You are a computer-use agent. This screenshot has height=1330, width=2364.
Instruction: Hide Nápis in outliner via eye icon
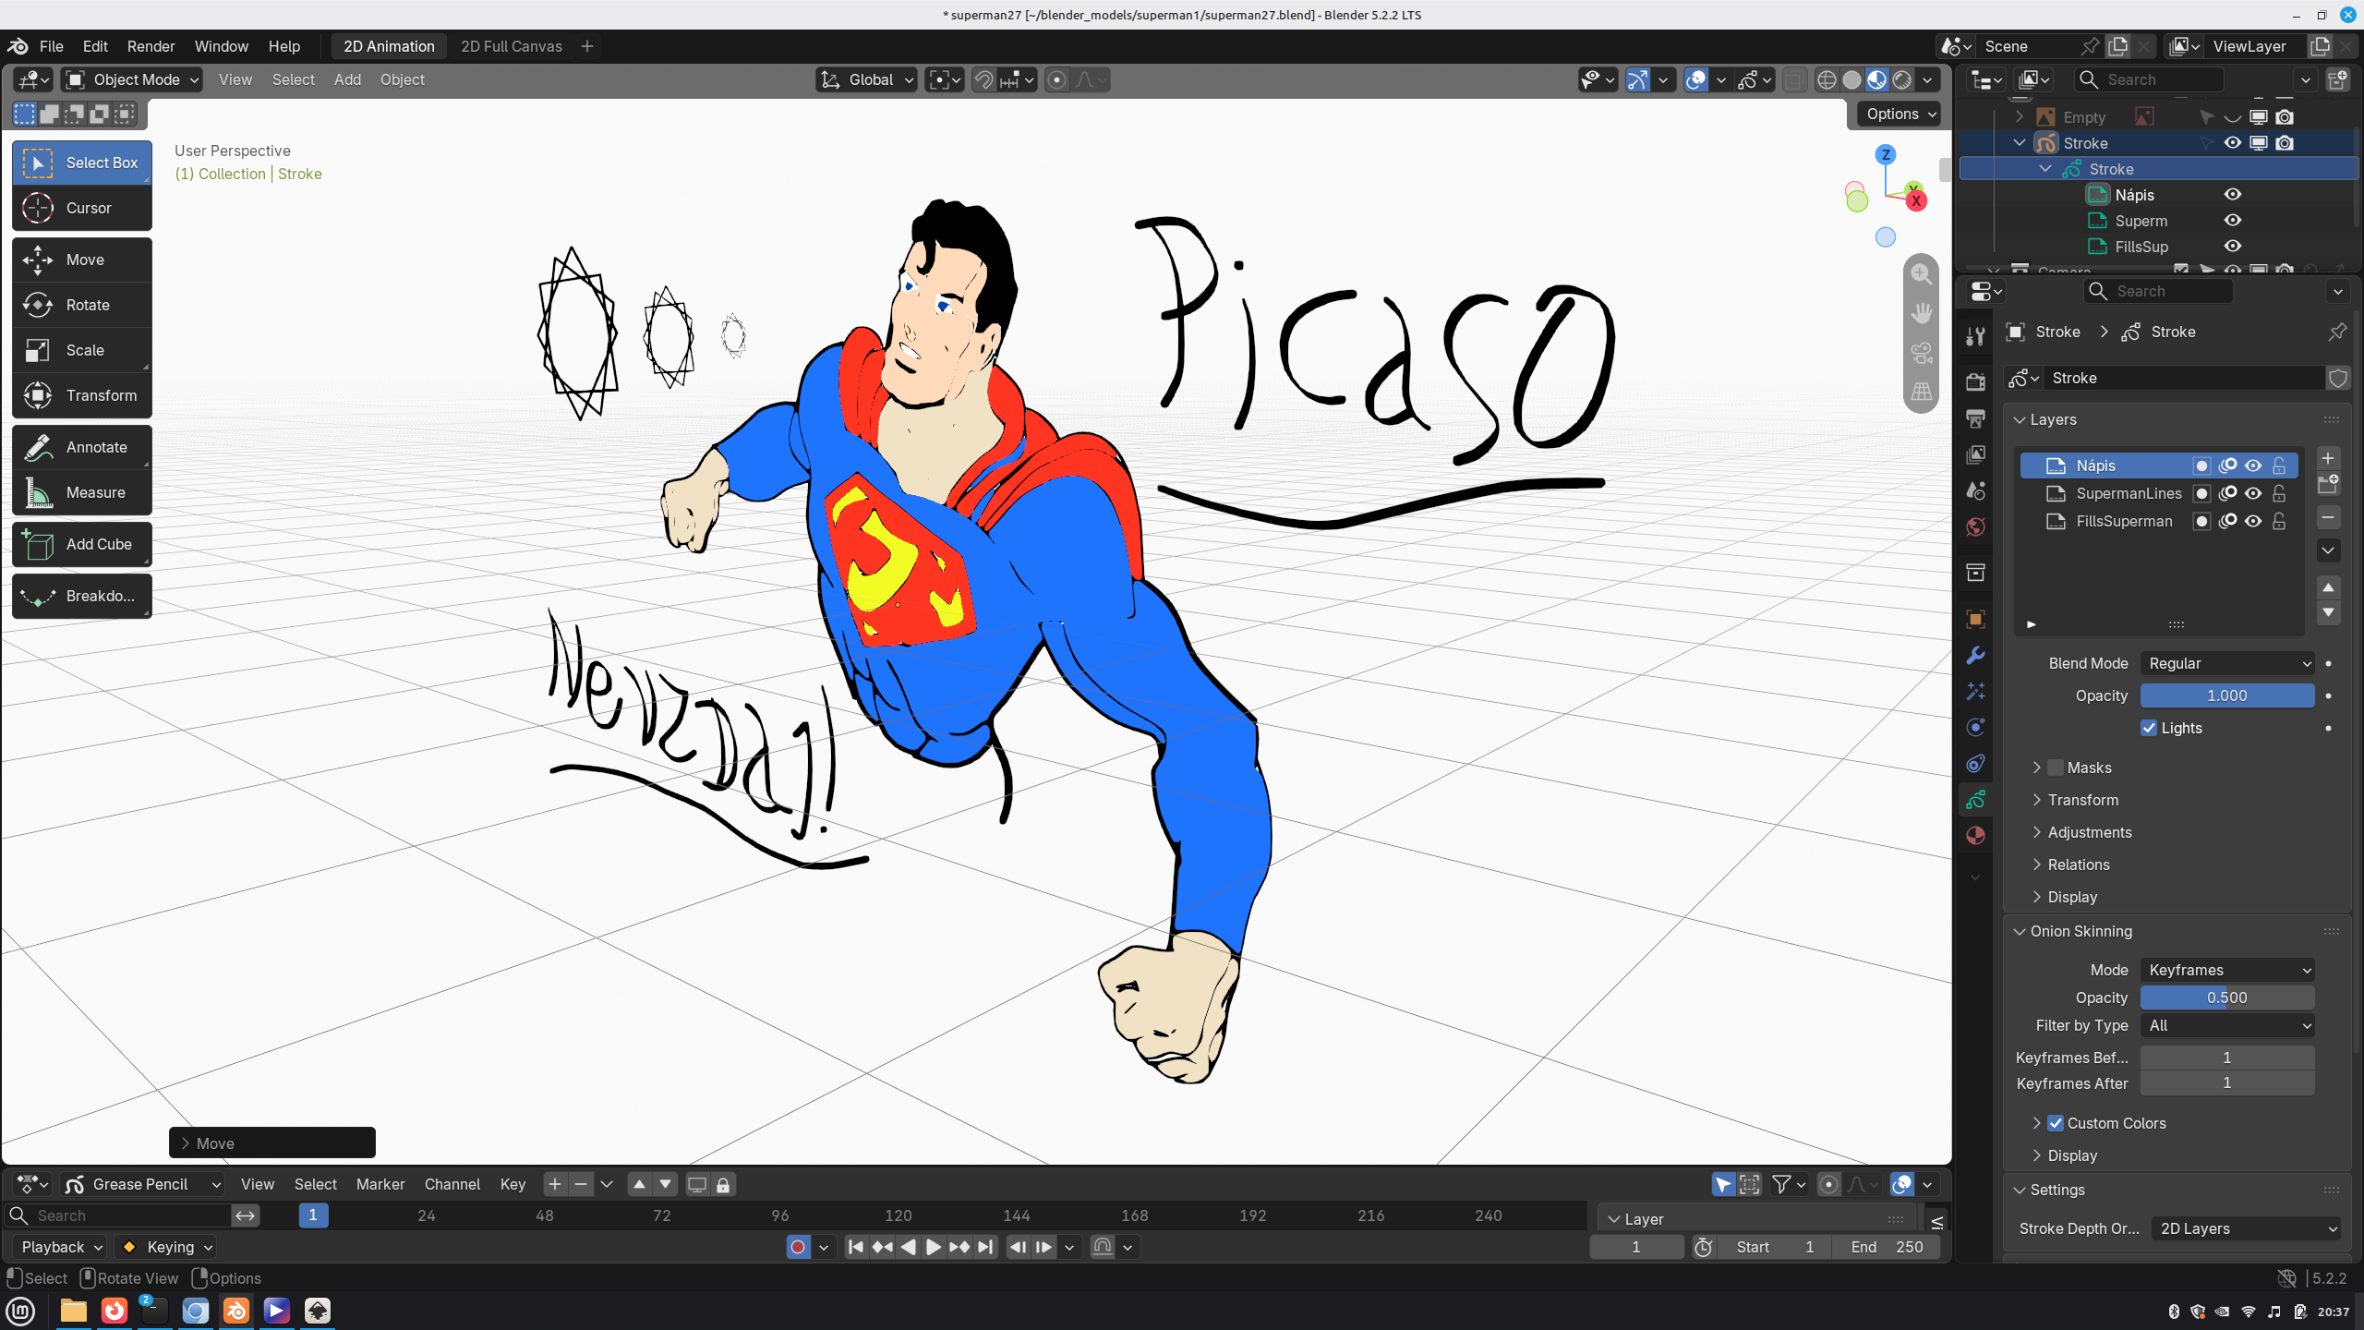coord(2233,195)
